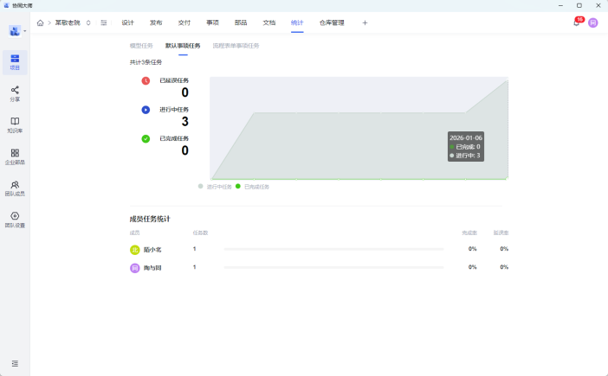The width and height of the screenshot is (608, 376).
Task: Switch to the 仓库管理 tab
Action: click(332, 22)
